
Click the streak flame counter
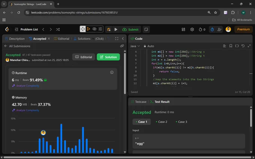click(x=202, y=29)
